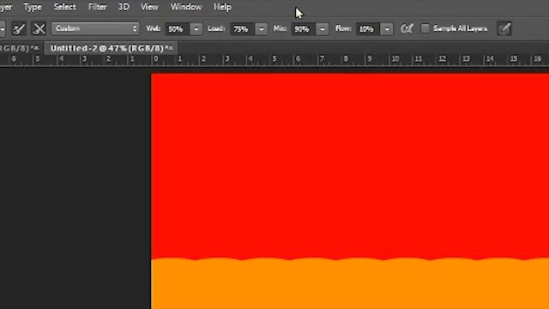Screen dimensions: 549x309
Task: Click the Load 75% value field
Action: (x=243, y=28)
